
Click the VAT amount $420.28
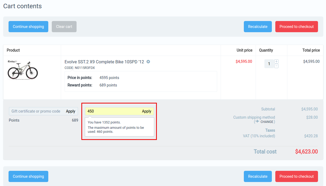click(x=311, y=136)
